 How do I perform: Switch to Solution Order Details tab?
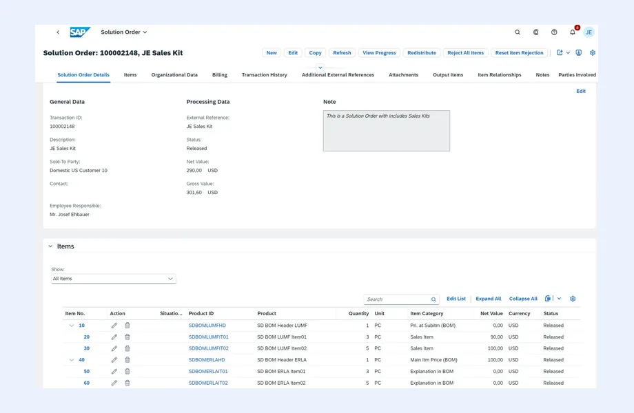tap(83, 75)
